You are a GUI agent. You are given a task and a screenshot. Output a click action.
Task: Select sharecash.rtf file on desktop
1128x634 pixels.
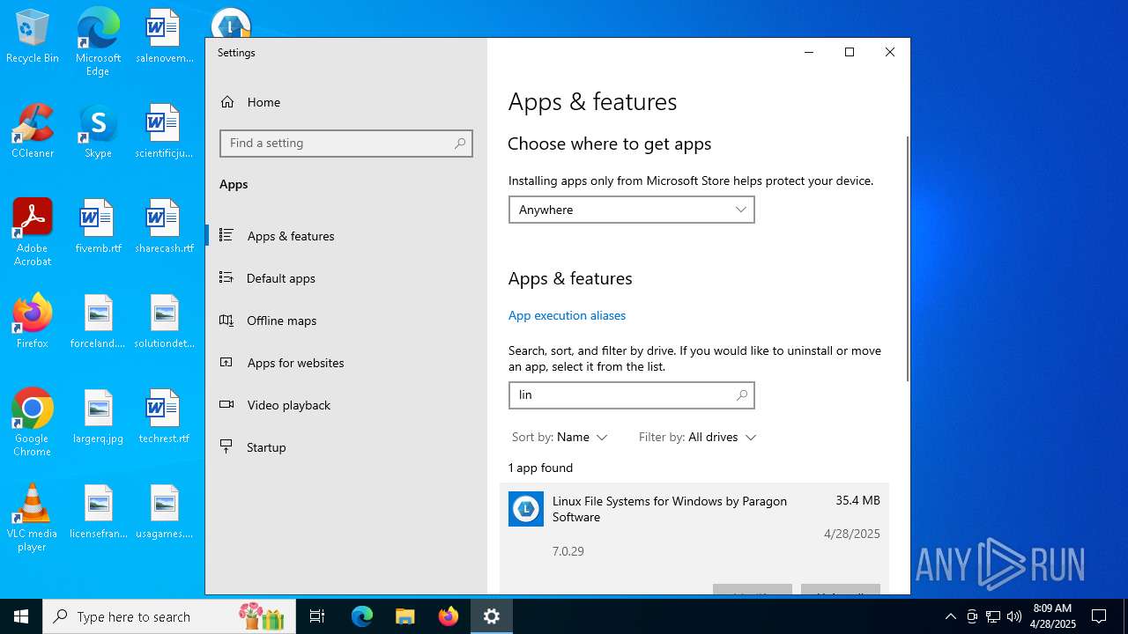[x=164, y=227]
